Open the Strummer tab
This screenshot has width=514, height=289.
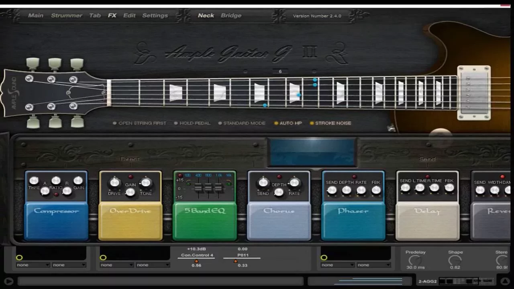click(x=67, y=16)
